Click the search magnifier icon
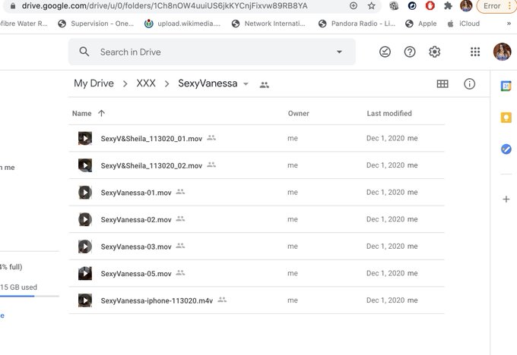517x355 pixels. 84,52
